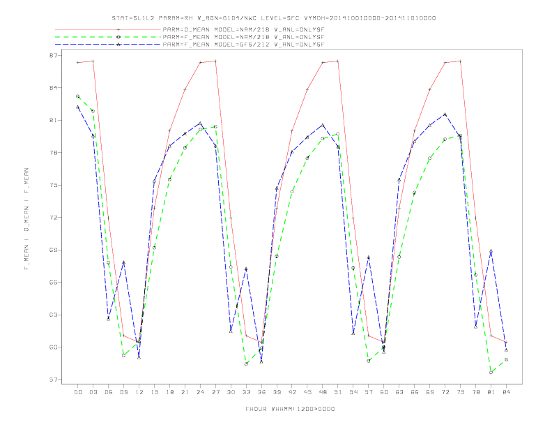Select the F_MEAN GFS/212 legend entry

tap(243, 45)
